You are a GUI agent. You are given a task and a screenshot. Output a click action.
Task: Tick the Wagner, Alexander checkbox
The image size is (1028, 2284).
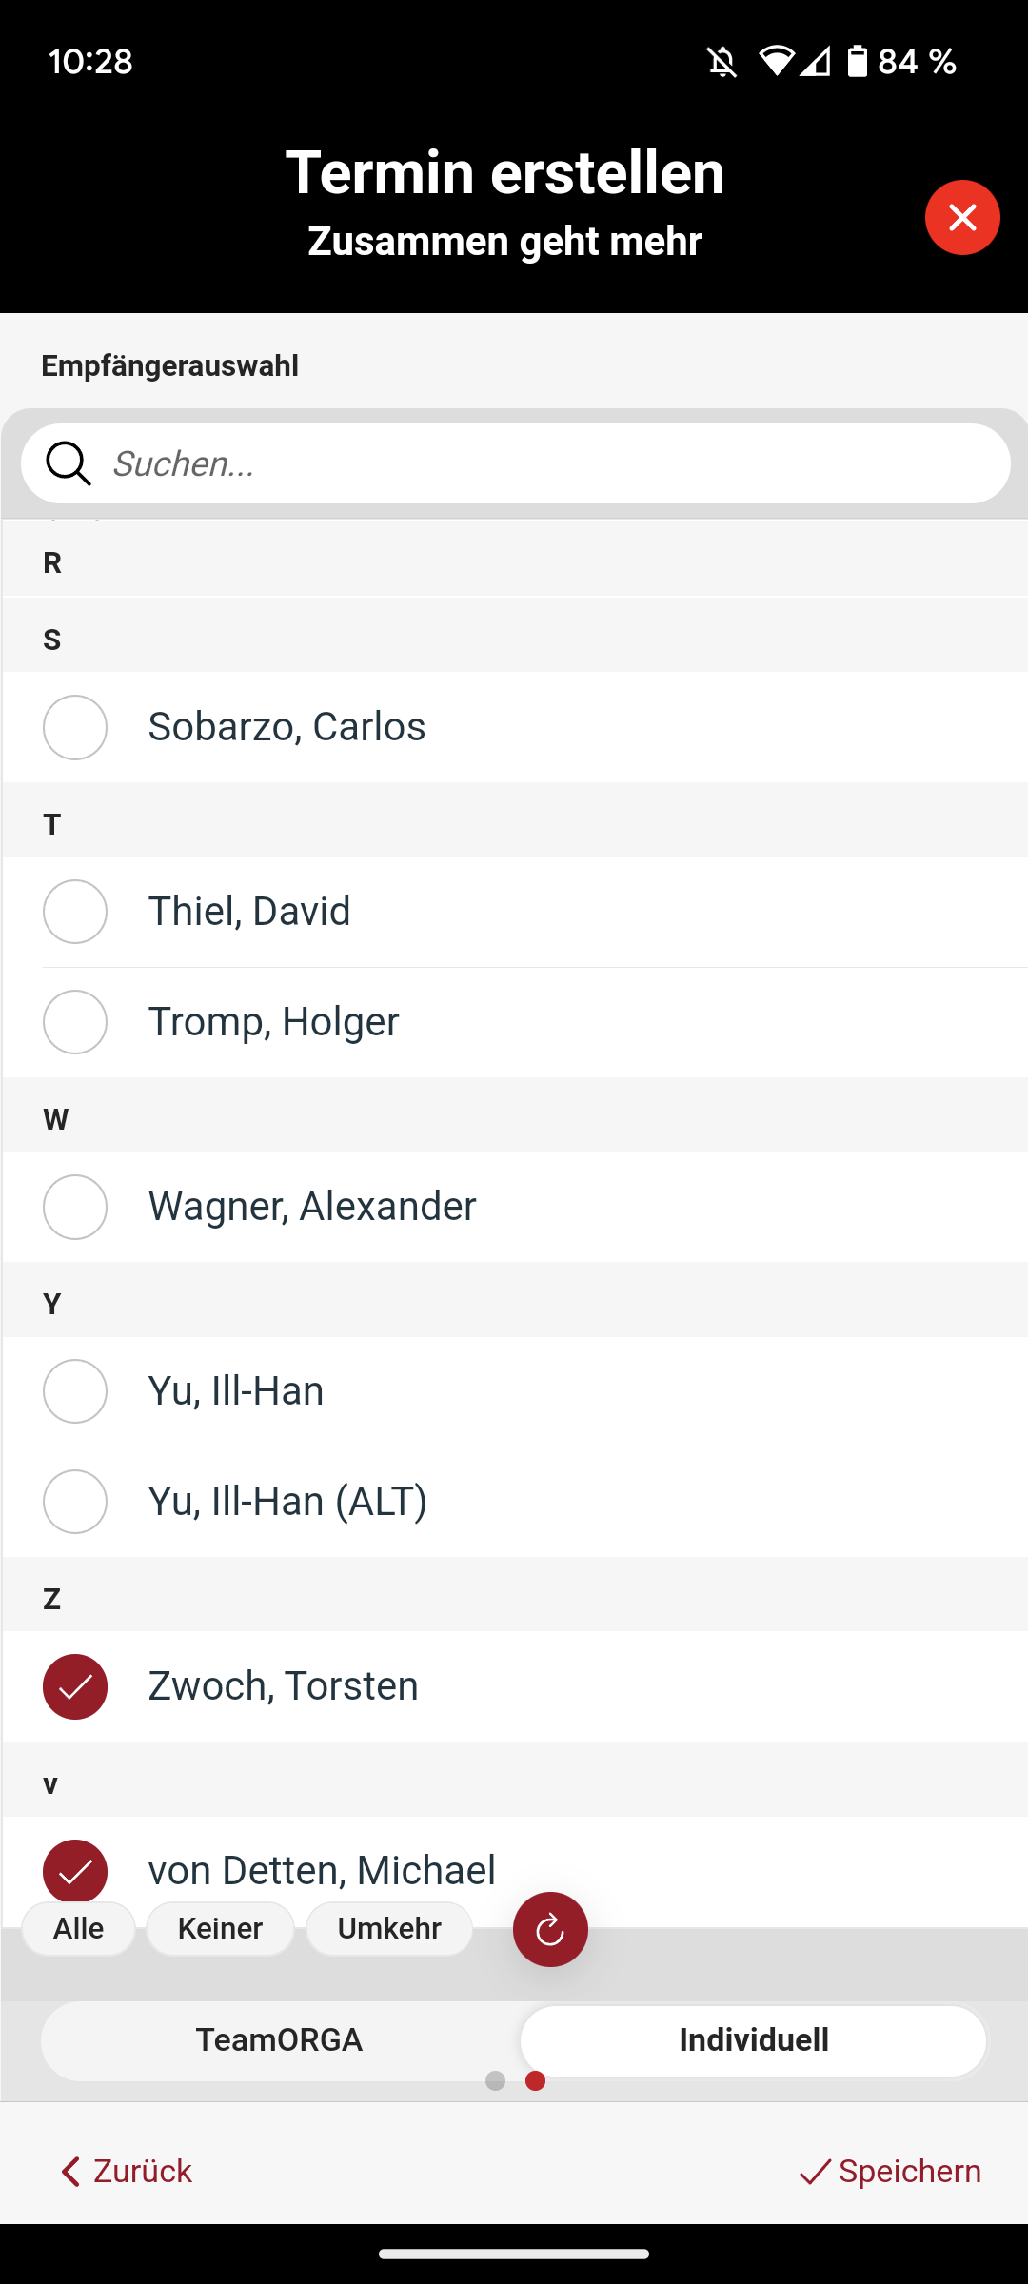[75, 1208]
